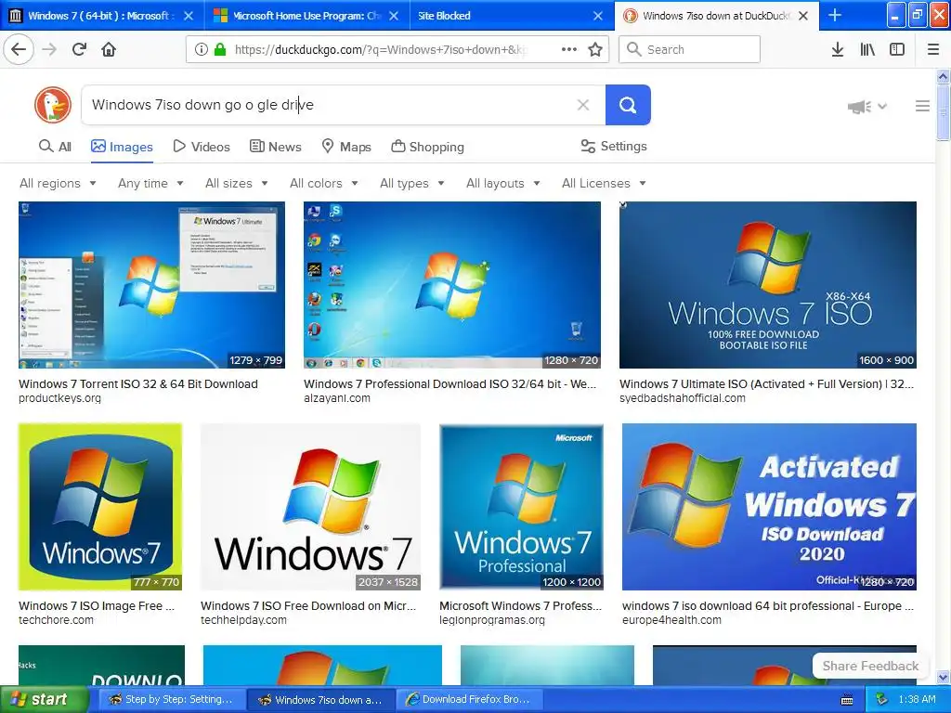This screenshot has height=713, width=951.
Task: Expand the dropdown arrow beside megaphone
Action: 882,107
